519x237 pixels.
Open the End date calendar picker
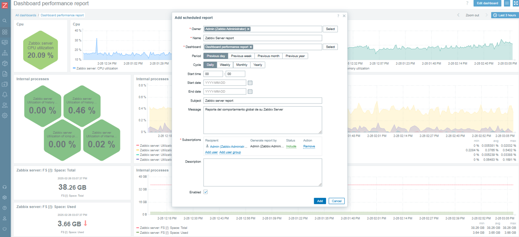250,91
